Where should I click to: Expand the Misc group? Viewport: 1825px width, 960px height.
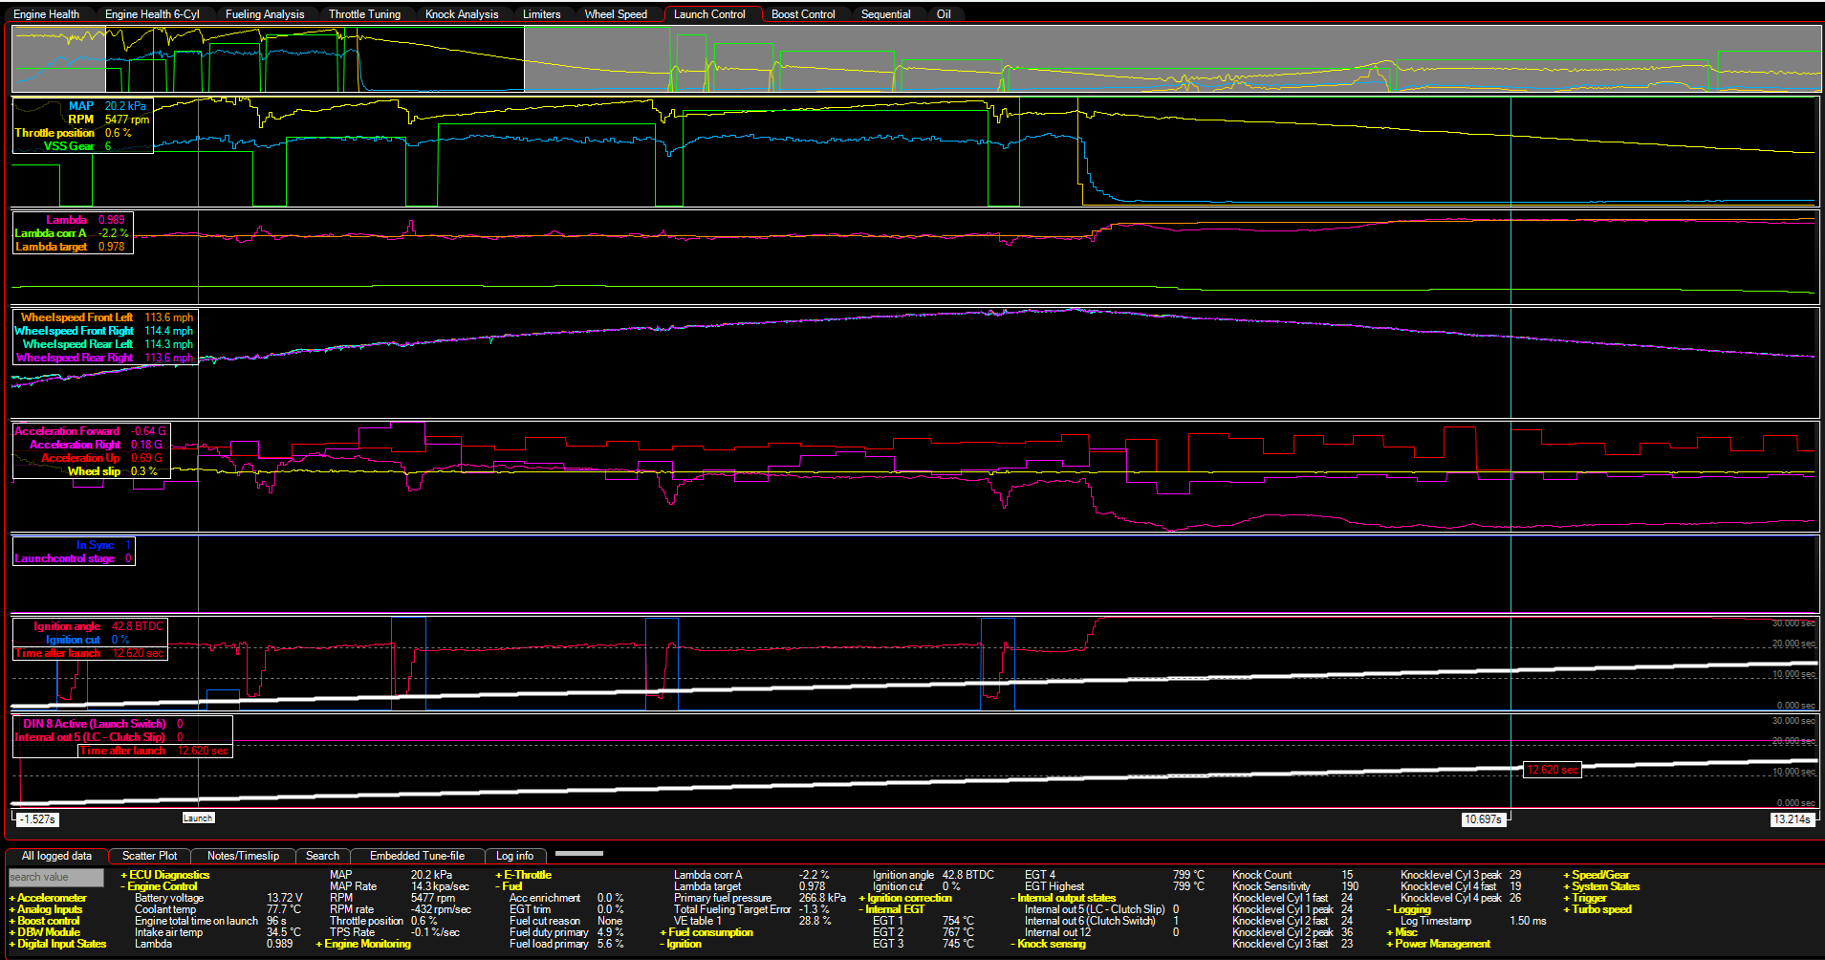[1401, 932]
